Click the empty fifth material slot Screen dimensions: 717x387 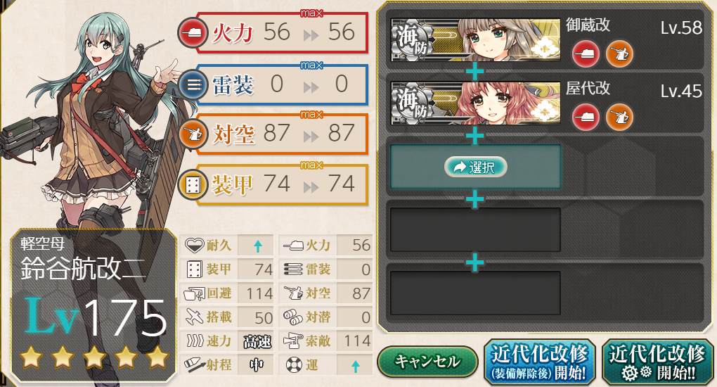475,293
